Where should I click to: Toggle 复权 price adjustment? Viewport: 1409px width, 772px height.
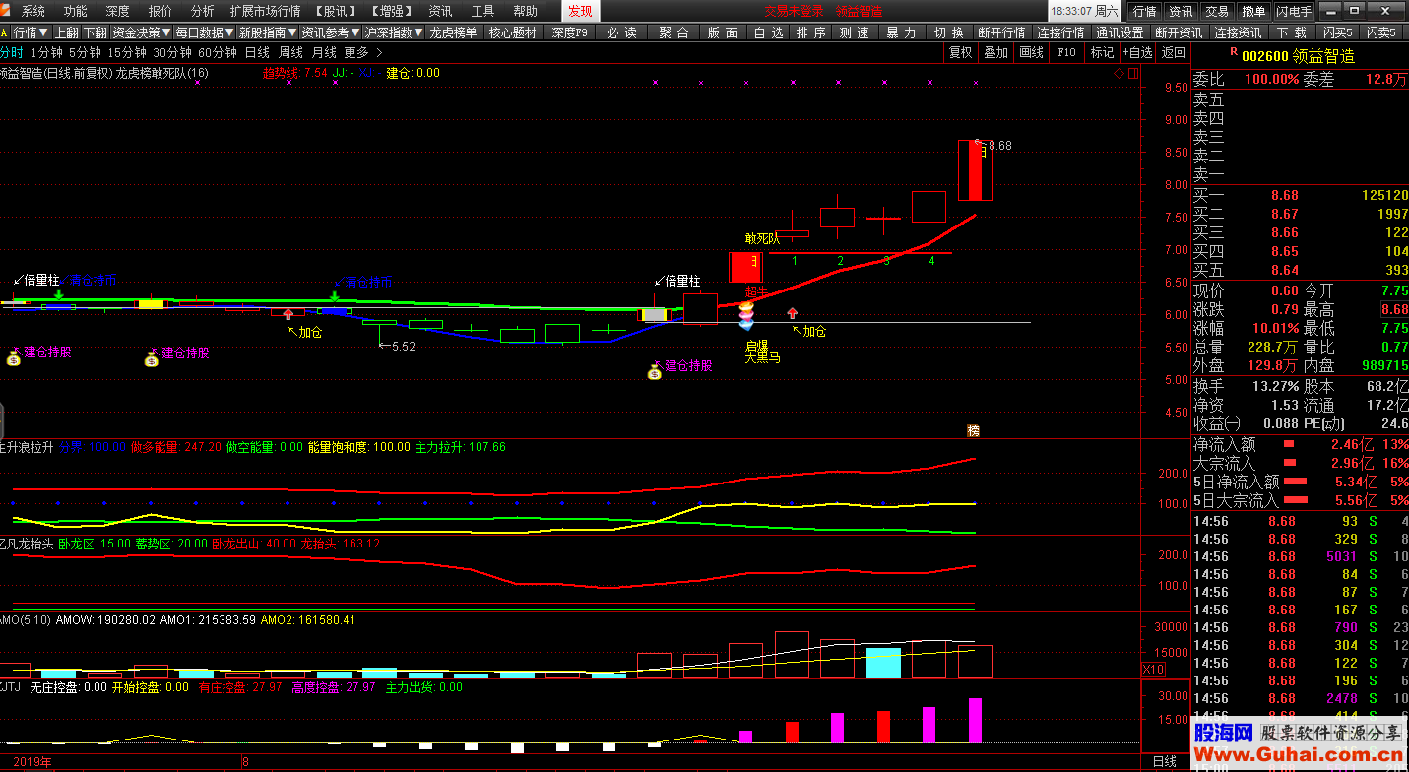[960, 52]
